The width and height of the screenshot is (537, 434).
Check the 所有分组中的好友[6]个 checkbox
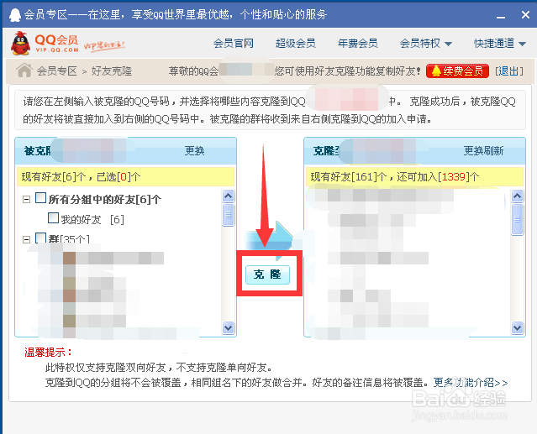point(40,197)
